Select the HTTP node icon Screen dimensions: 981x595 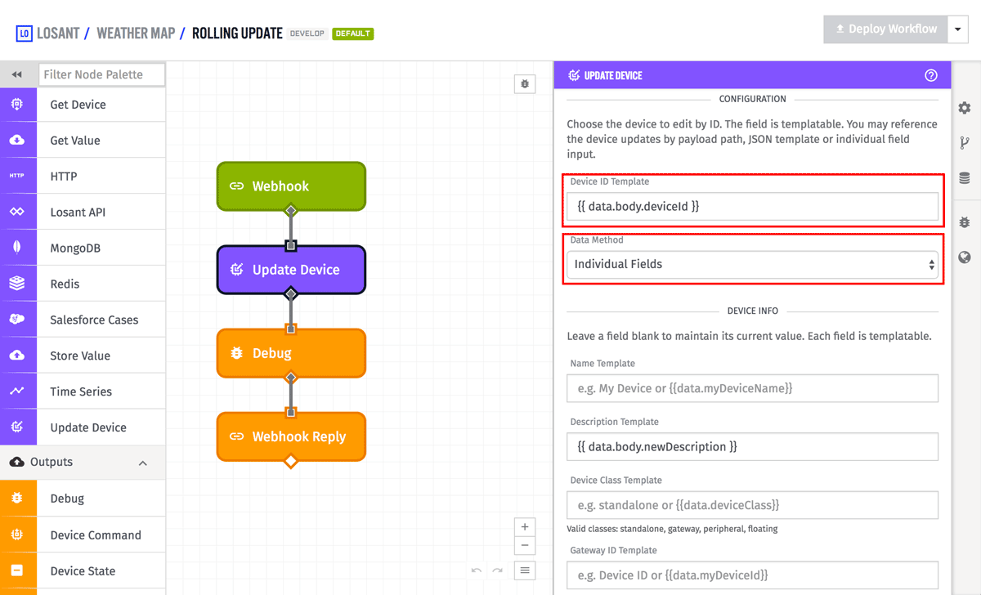tap(18, 177)
